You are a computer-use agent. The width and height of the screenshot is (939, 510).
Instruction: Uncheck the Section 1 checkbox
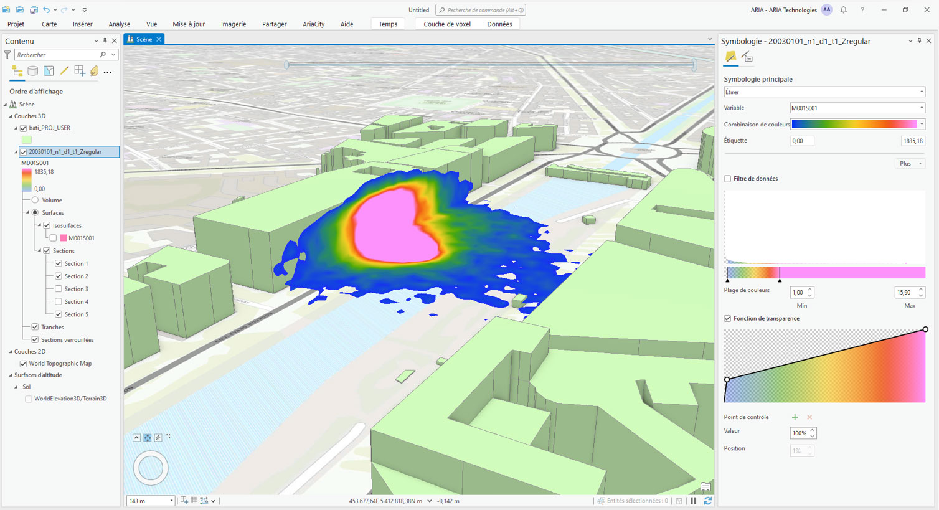(59, 263)
